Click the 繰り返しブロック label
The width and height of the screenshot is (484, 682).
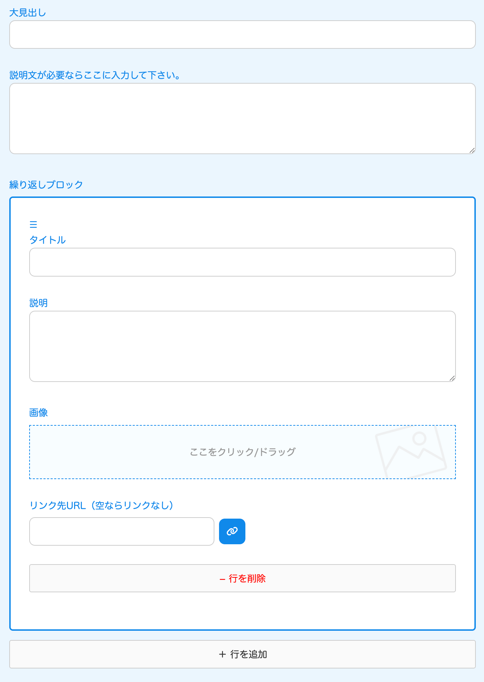coord(46,185)
